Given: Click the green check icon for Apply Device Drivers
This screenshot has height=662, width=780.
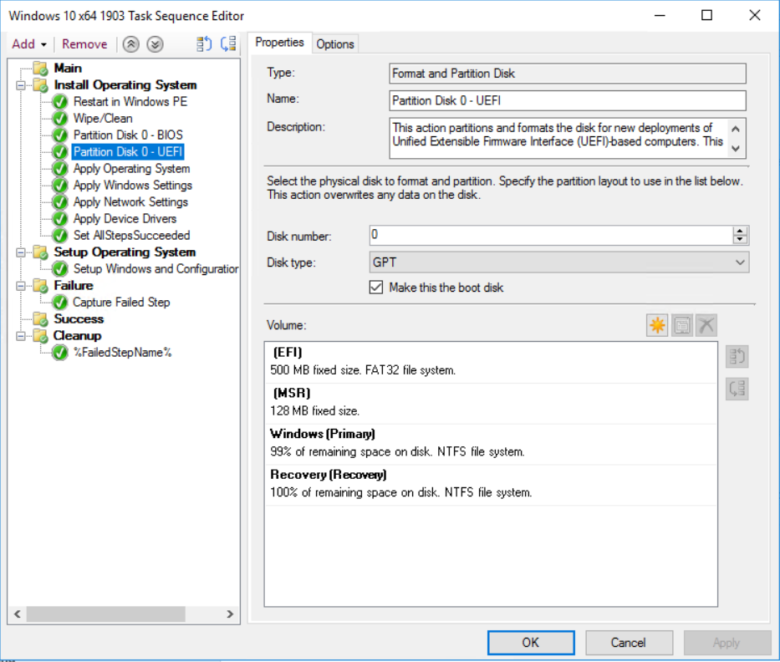Looking at the screenshot, I should [60, 219].
